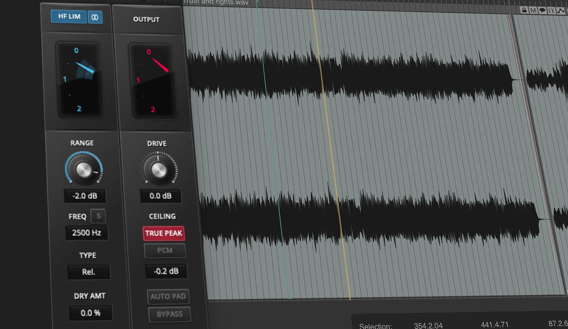Click the blue HF limiter gain reduction meter

tap(80, 80)
